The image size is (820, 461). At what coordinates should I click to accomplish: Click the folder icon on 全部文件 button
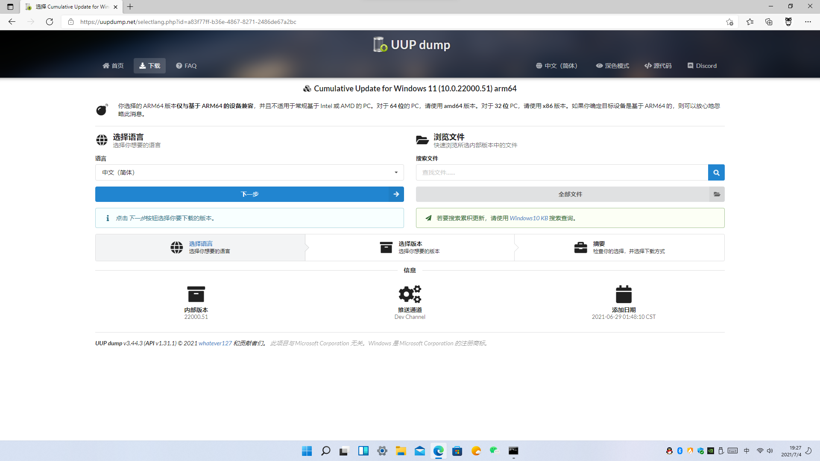717,194
